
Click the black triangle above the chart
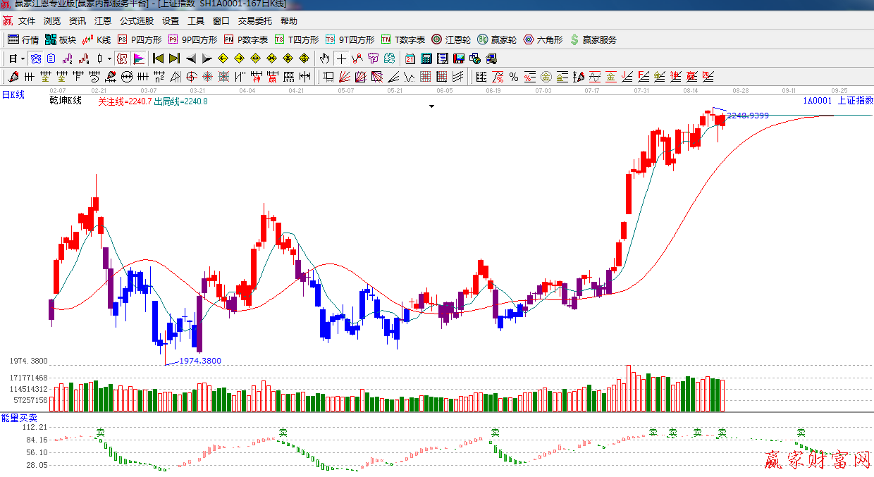click(x=431, y=106)
